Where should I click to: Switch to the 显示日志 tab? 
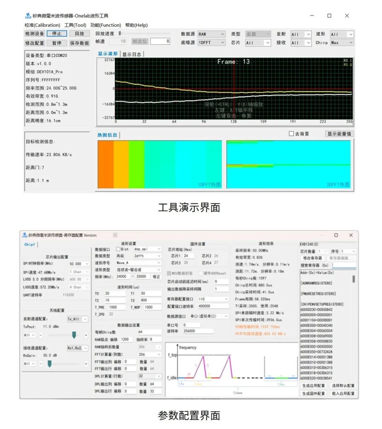click(x=132, y=55)
